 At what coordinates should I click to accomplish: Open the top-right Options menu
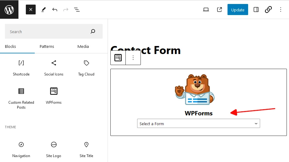click(280, 10)
